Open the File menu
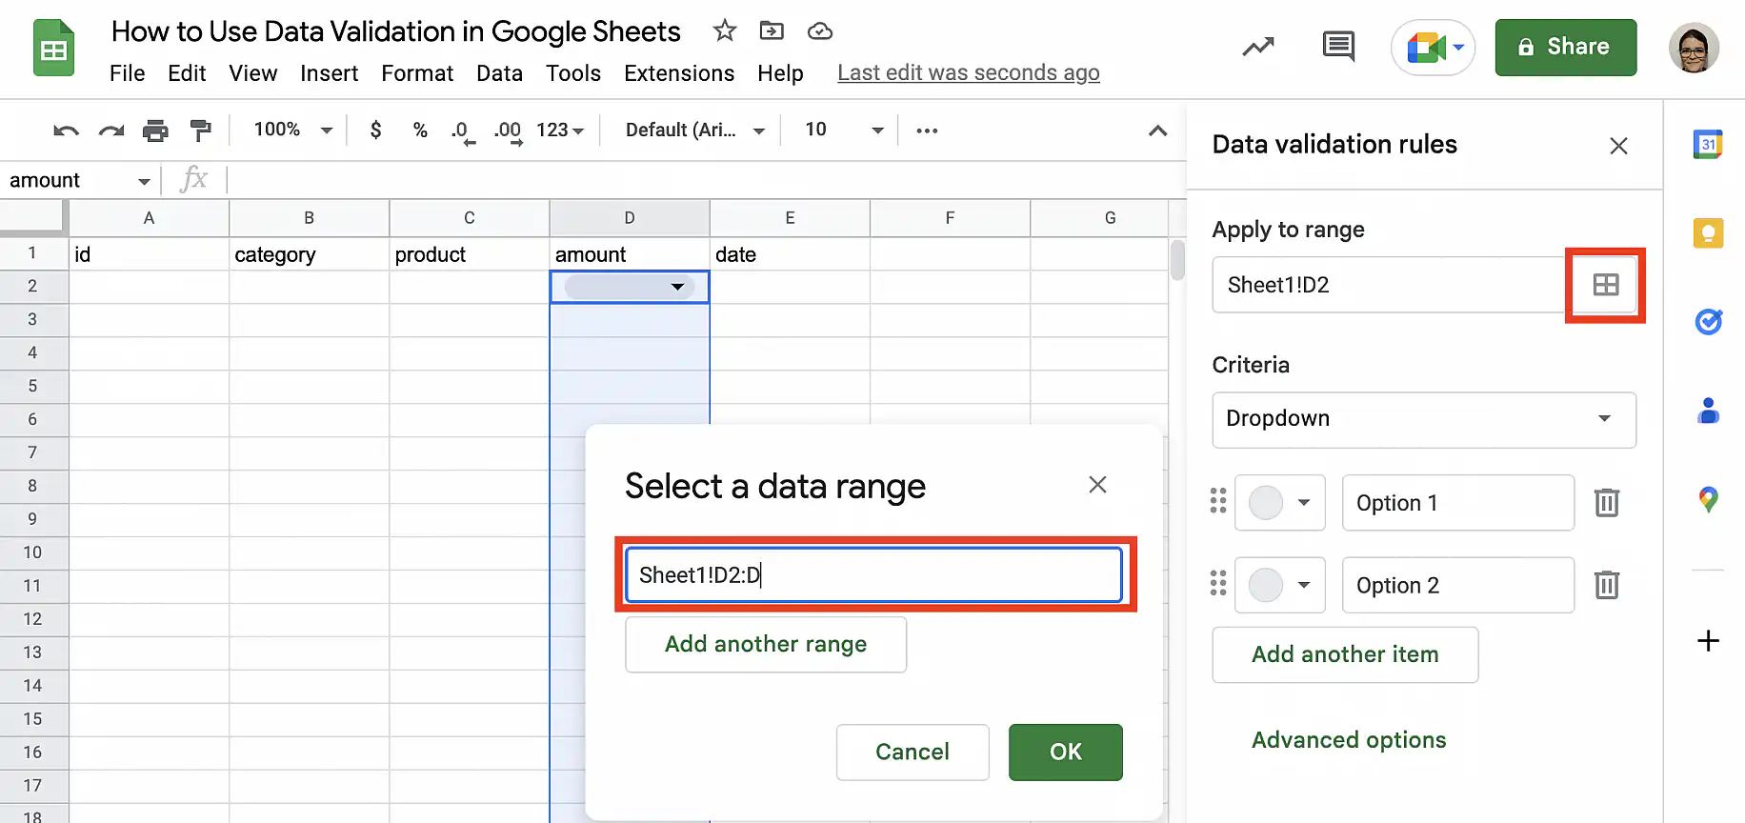Viewport: 1745px width, 823px height. 127,73
